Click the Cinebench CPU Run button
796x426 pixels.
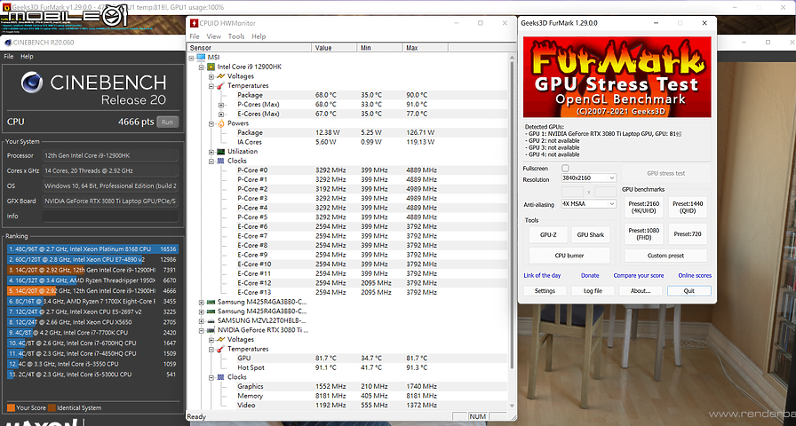[x=168, y=122]
